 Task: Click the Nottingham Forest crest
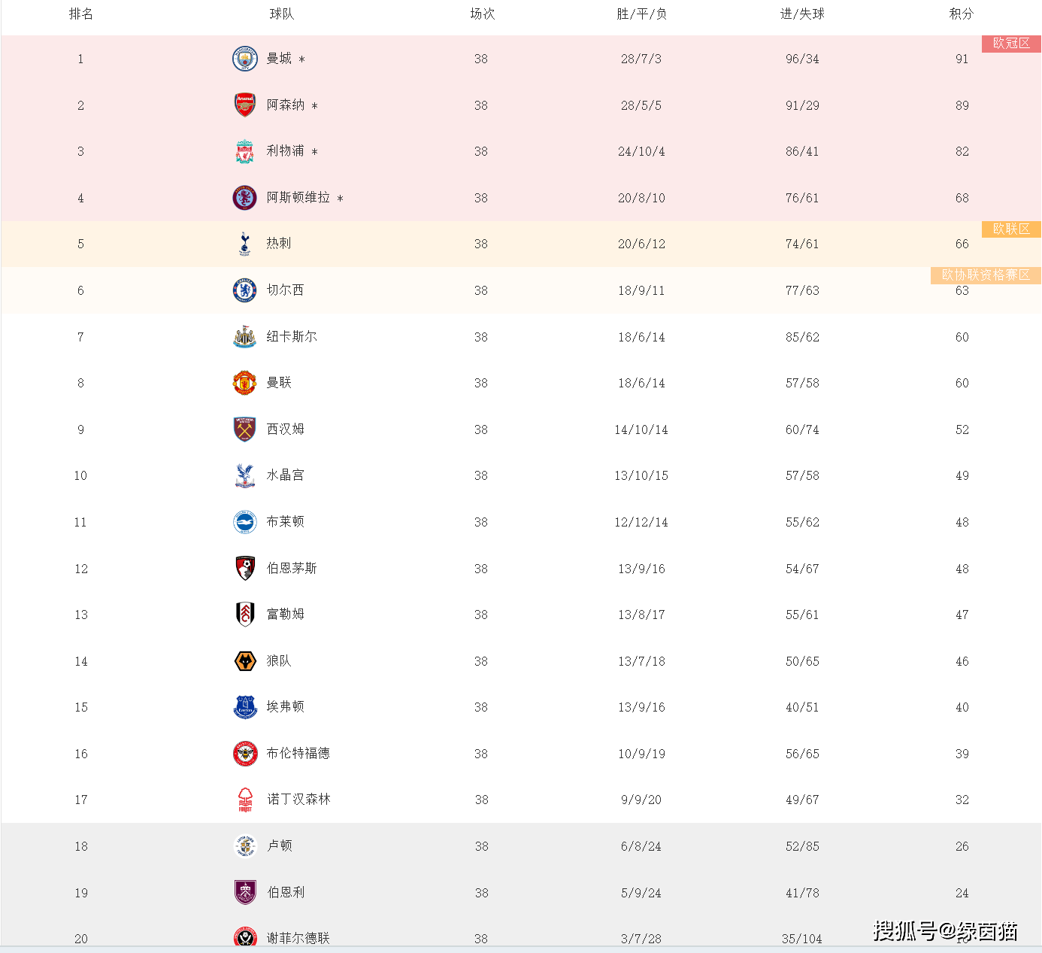tap(245, 800)
